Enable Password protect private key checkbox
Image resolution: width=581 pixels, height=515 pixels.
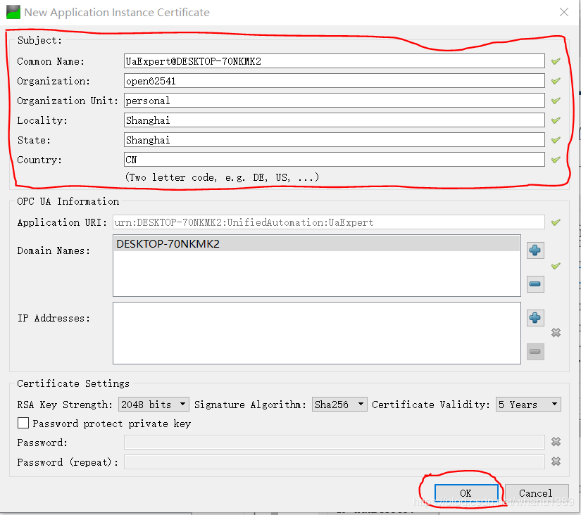23,423
